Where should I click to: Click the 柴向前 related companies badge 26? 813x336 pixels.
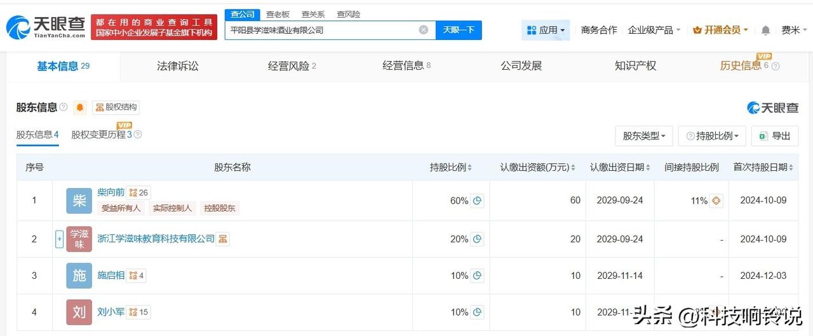pyautogui.click(x=138, y=192)
